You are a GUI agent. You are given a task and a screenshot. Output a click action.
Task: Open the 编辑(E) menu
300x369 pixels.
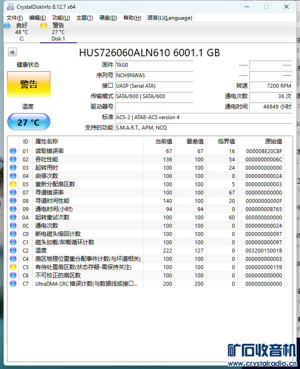point(37,18)
